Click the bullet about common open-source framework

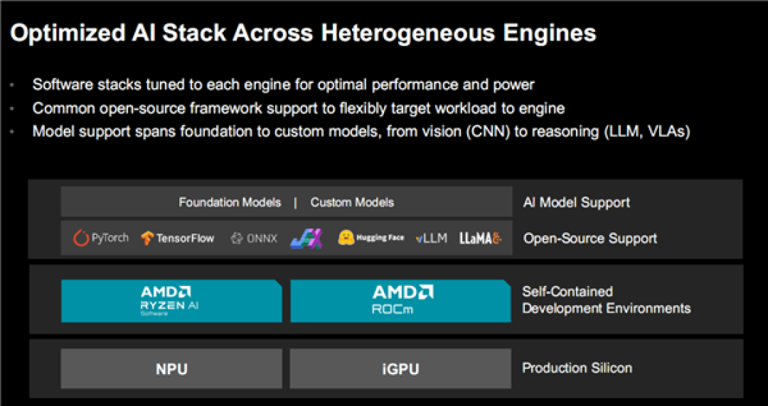coord(299,108)
